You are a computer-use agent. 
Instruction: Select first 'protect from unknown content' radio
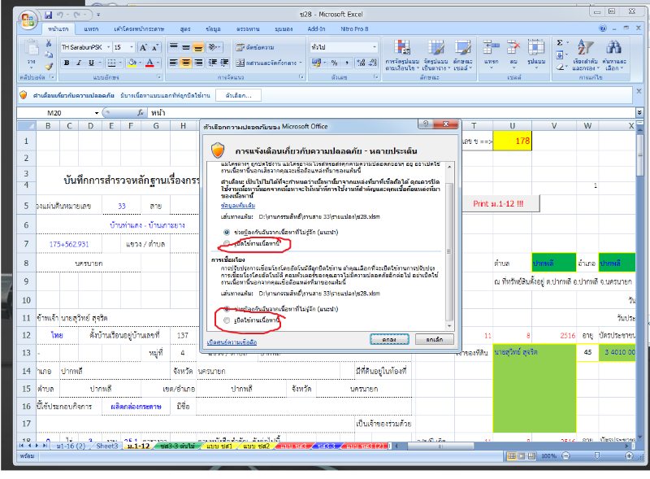click(227, 232)
